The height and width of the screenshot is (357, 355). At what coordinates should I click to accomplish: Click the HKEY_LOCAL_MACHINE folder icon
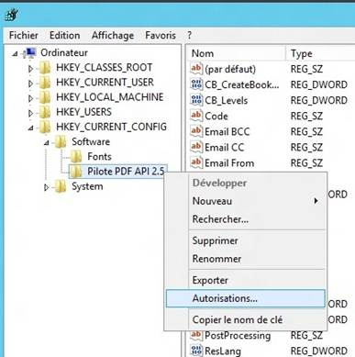click(45, 97)
